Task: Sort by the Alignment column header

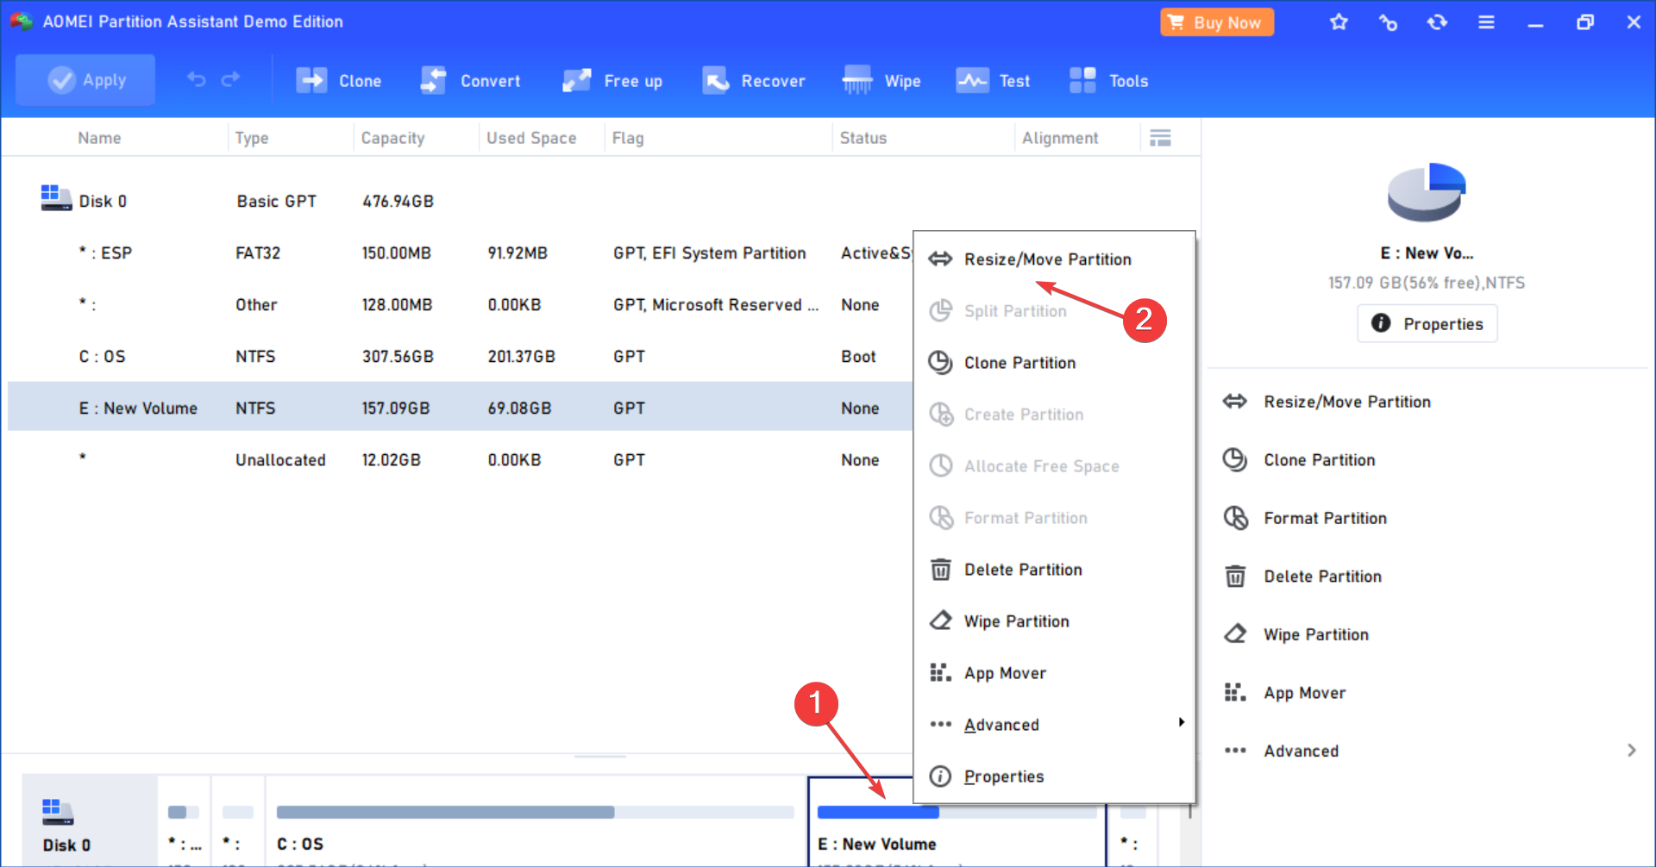Action: (1060, 138)
